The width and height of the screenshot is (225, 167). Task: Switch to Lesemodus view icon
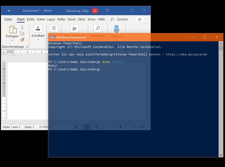click(x=77, y=127)
